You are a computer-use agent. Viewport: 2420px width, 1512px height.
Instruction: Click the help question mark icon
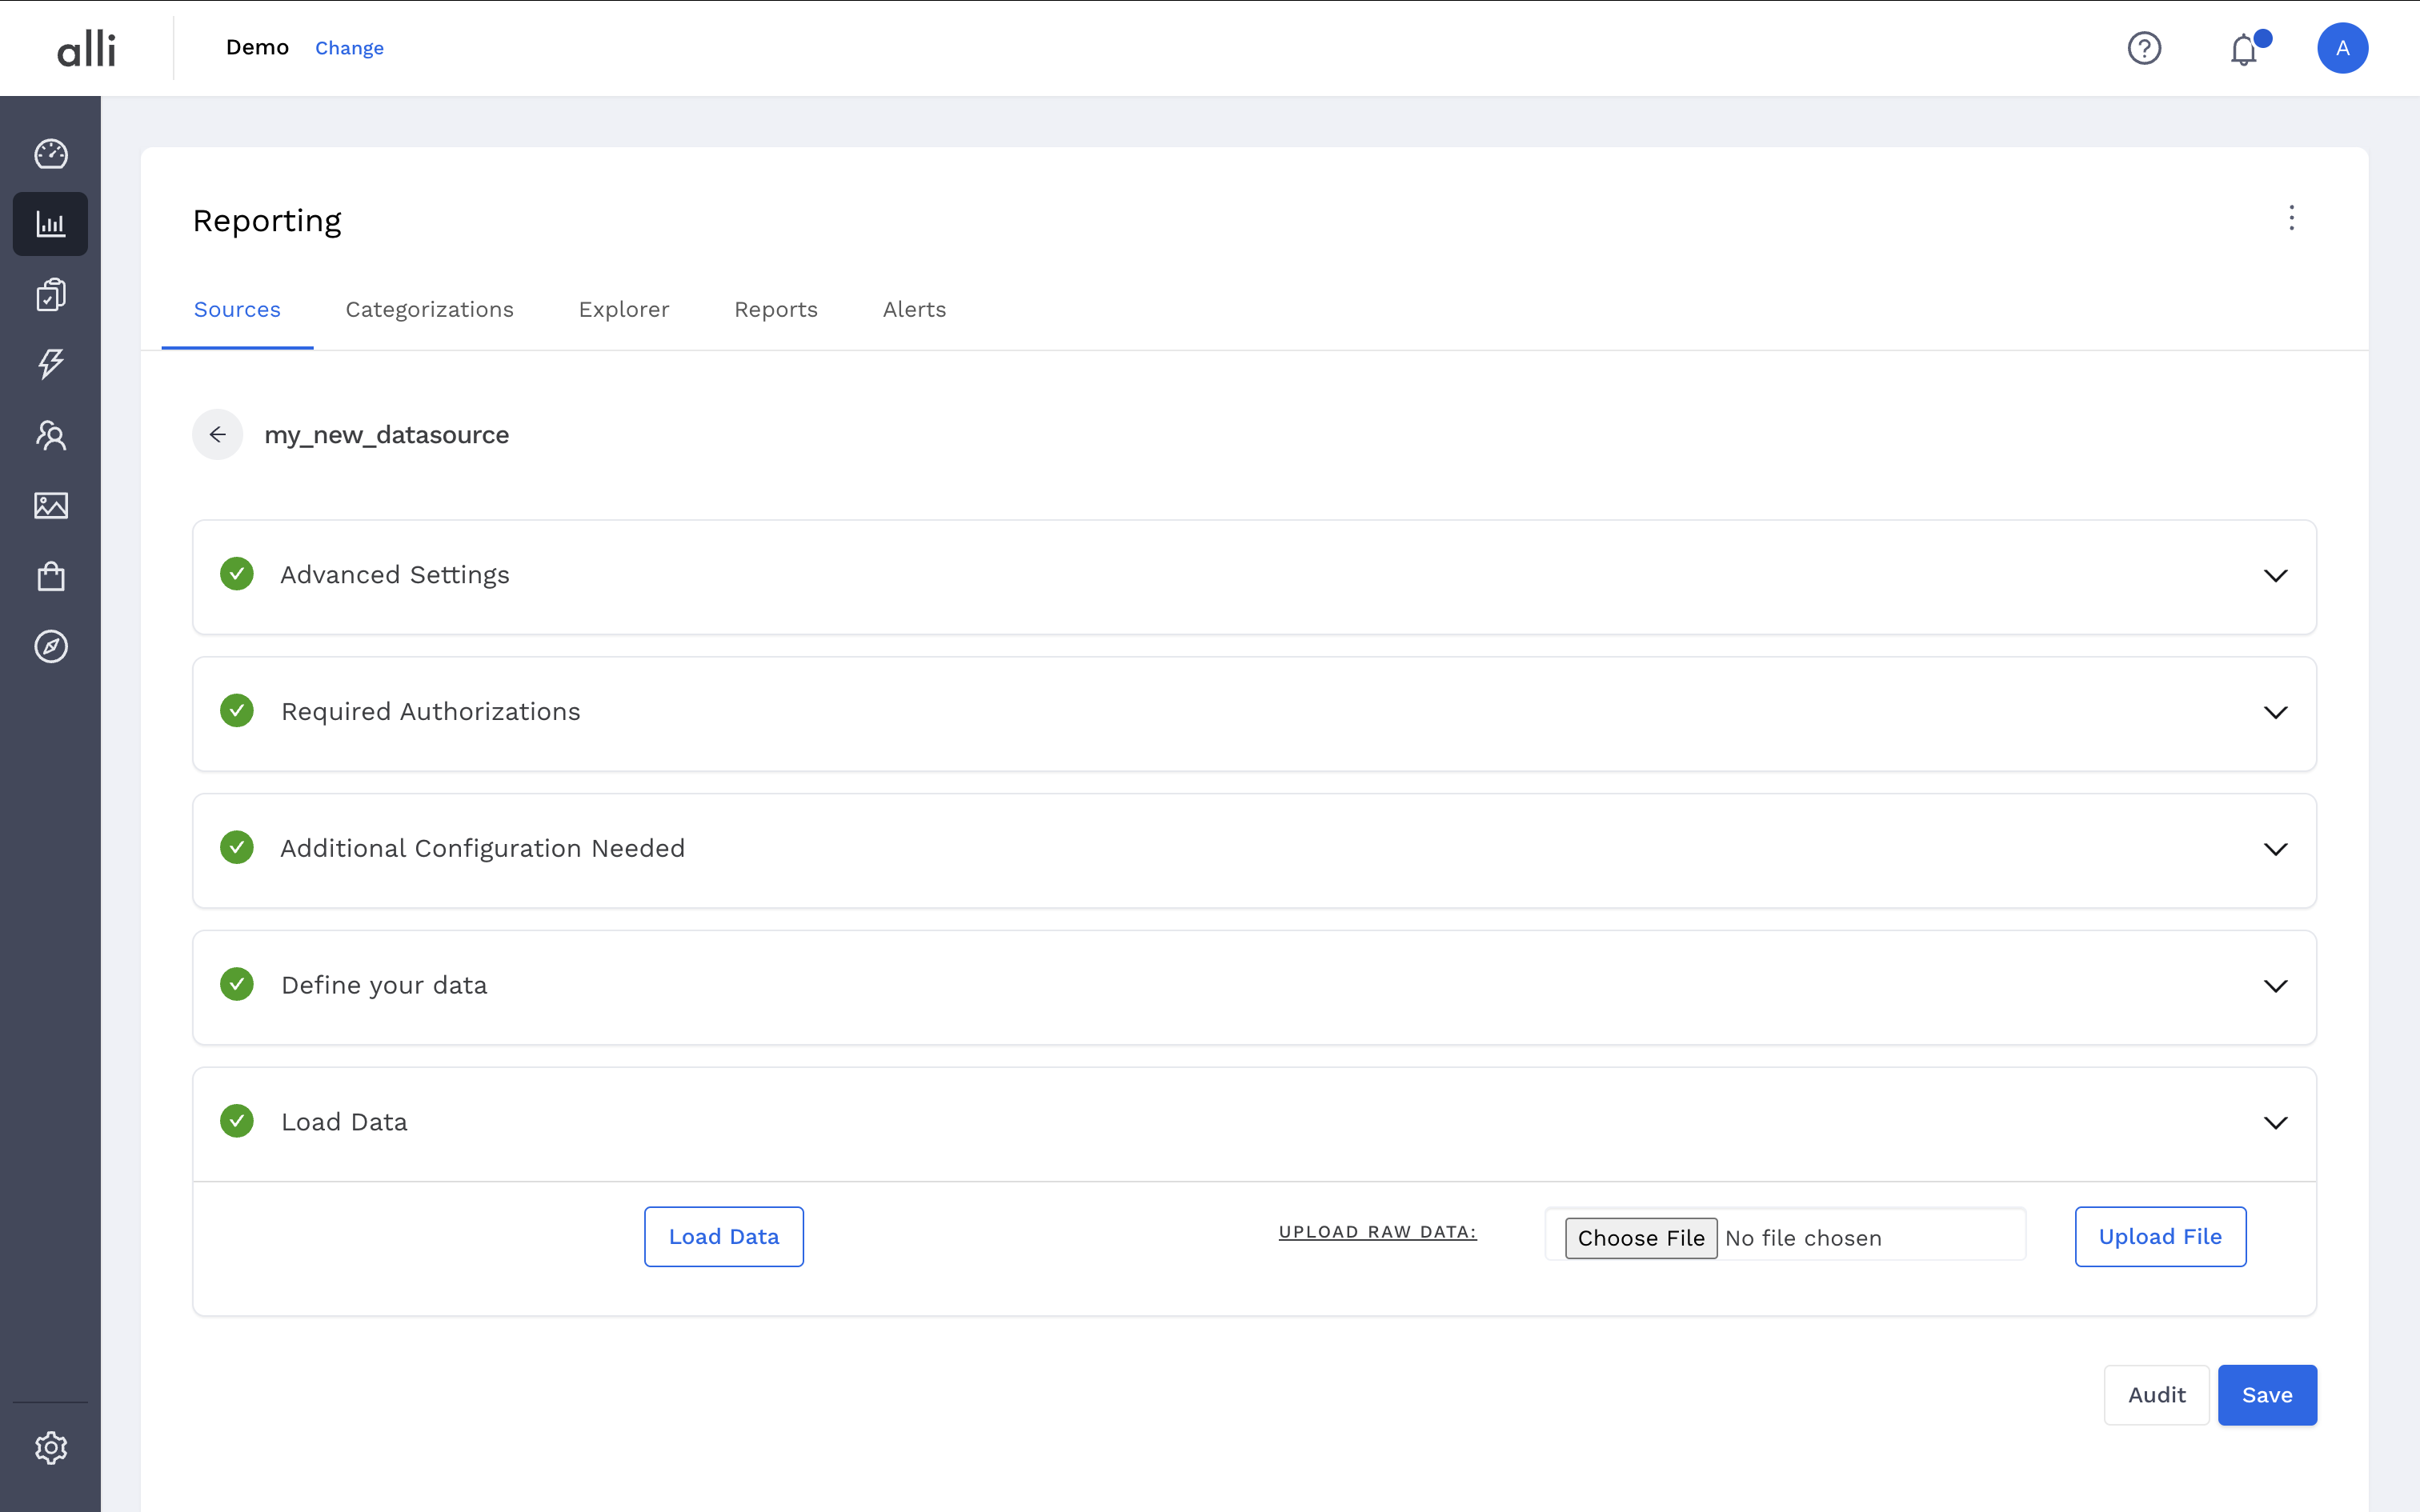pos(2144,48)
